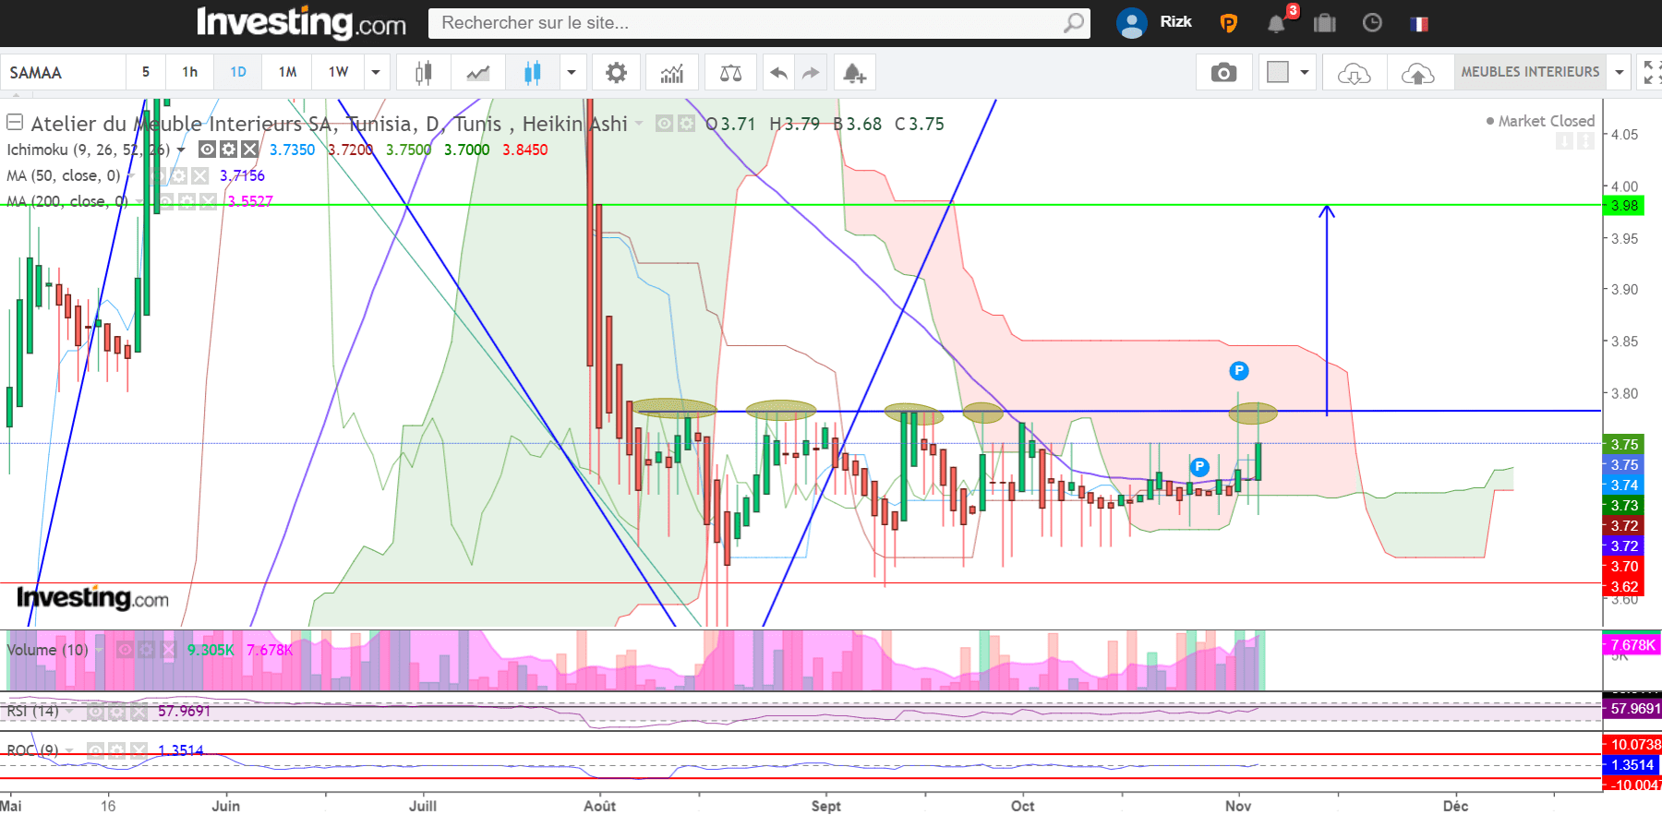Load chart layout from cloud
1662x815 pixels.
pos(1354,73)
